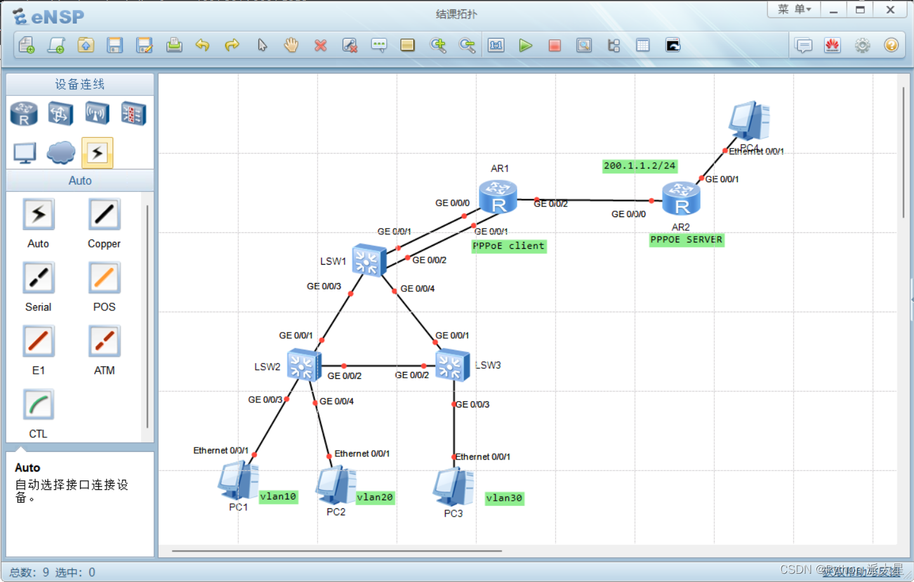Zoom in on the topology canvas
The height and width of the screenshot is (582, 914).
pos(438,45)
